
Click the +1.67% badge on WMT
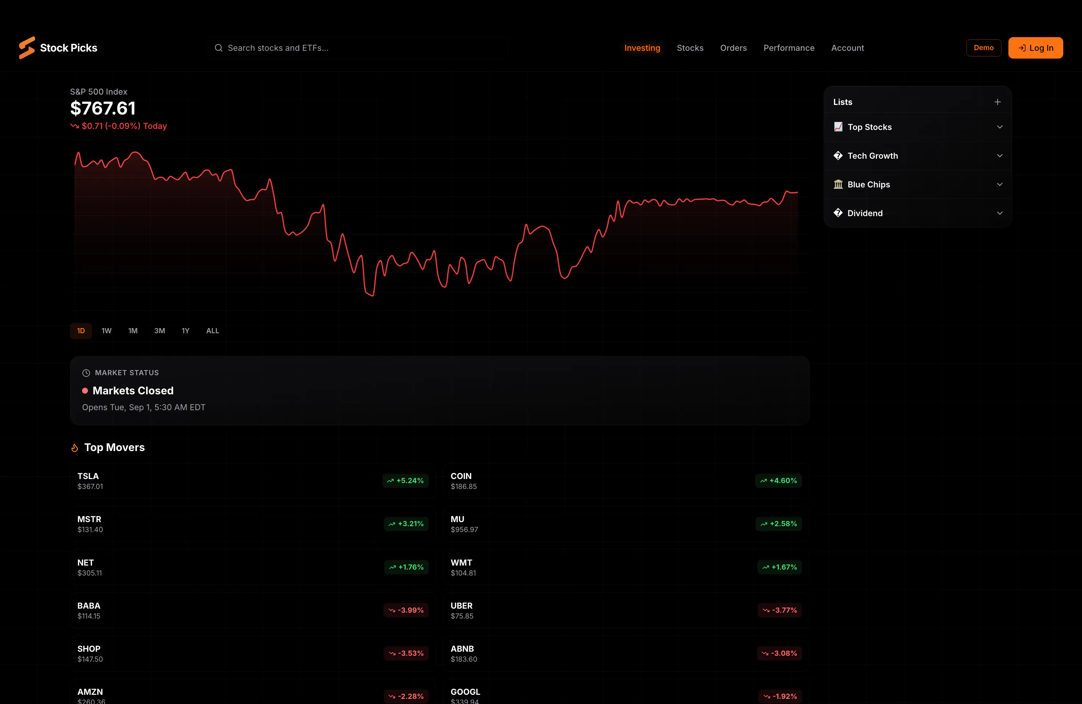780,567
